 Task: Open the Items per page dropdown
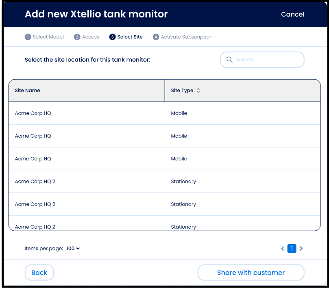click(73, 249)
